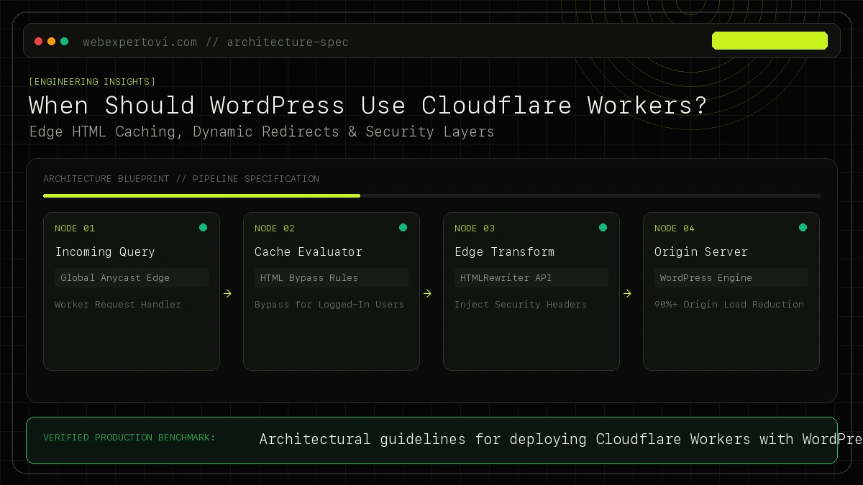Click the green status dot on NODE 03
The image size is (863, 485).
(x=603, y=228)
